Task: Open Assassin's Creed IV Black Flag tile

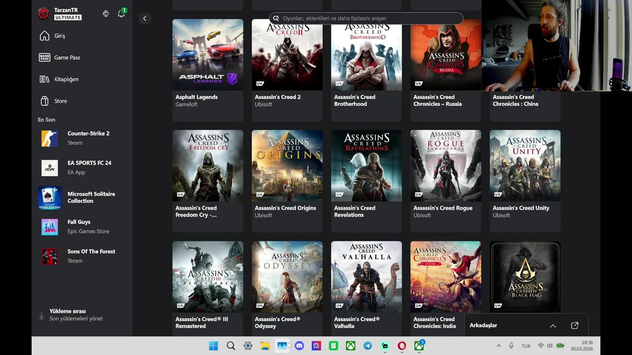Action: pos(525,277)
